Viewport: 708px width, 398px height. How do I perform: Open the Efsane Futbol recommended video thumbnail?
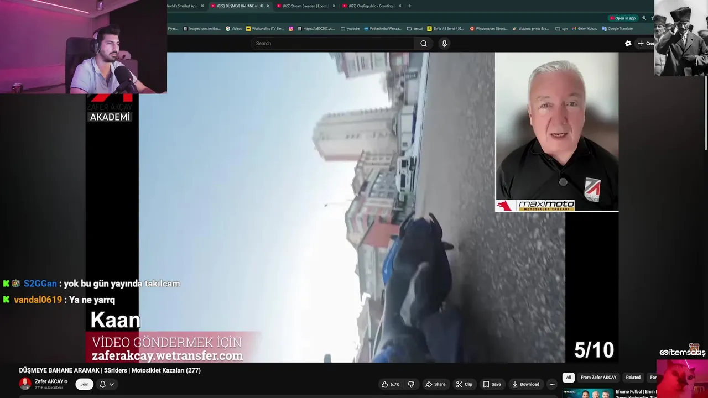tap(587, 394)
